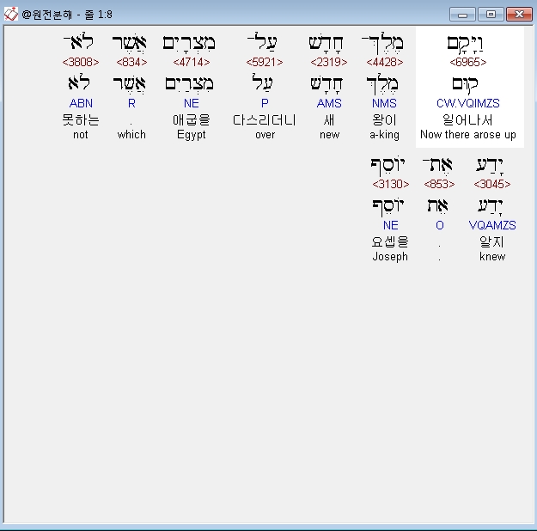Click Strong's number <853>
This screenshot has width=537, height=531.
coord(439,184)
